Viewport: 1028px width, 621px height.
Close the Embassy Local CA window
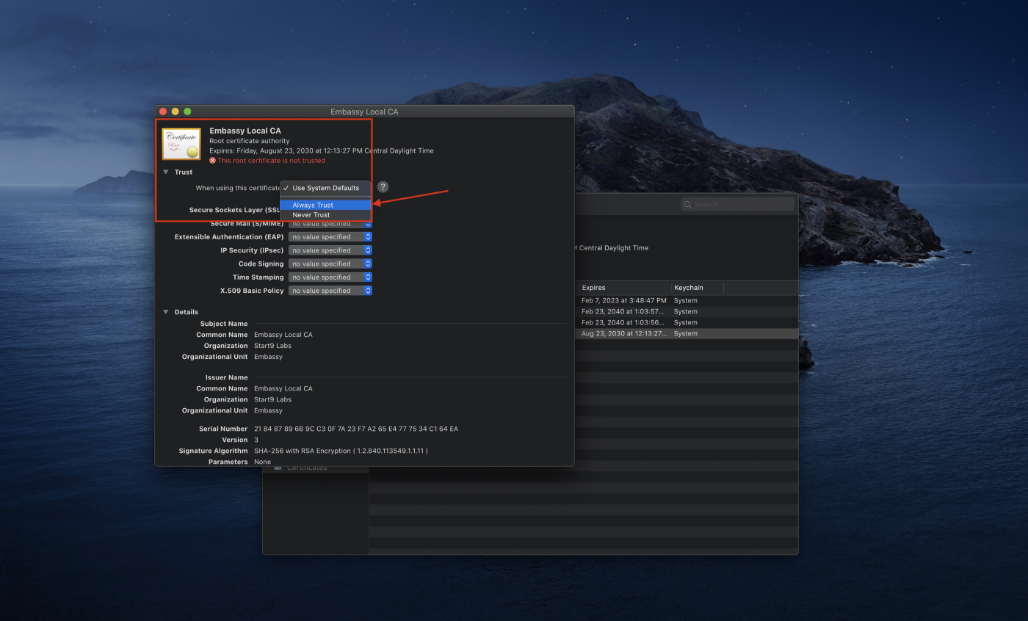(163, 112)
